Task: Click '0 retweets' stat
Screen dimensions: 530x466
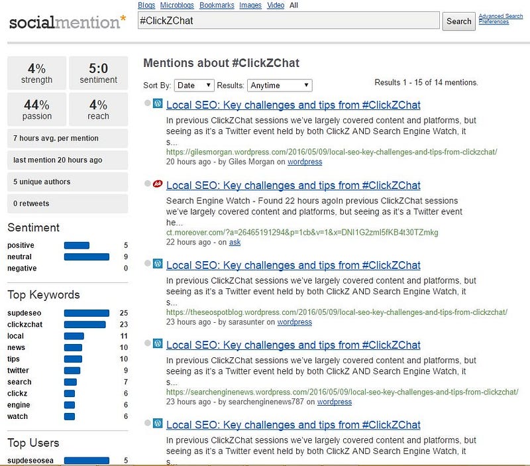Action: pos(68,204)
